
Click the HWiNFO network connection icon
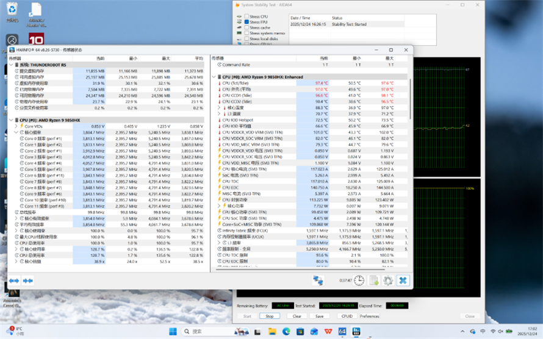point(318,280)
